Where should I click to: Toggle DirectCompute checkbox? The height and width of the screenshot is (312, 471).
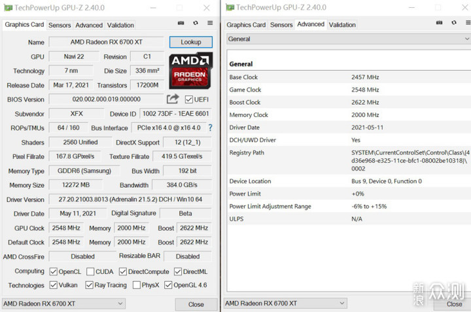[x=122, y=271]
